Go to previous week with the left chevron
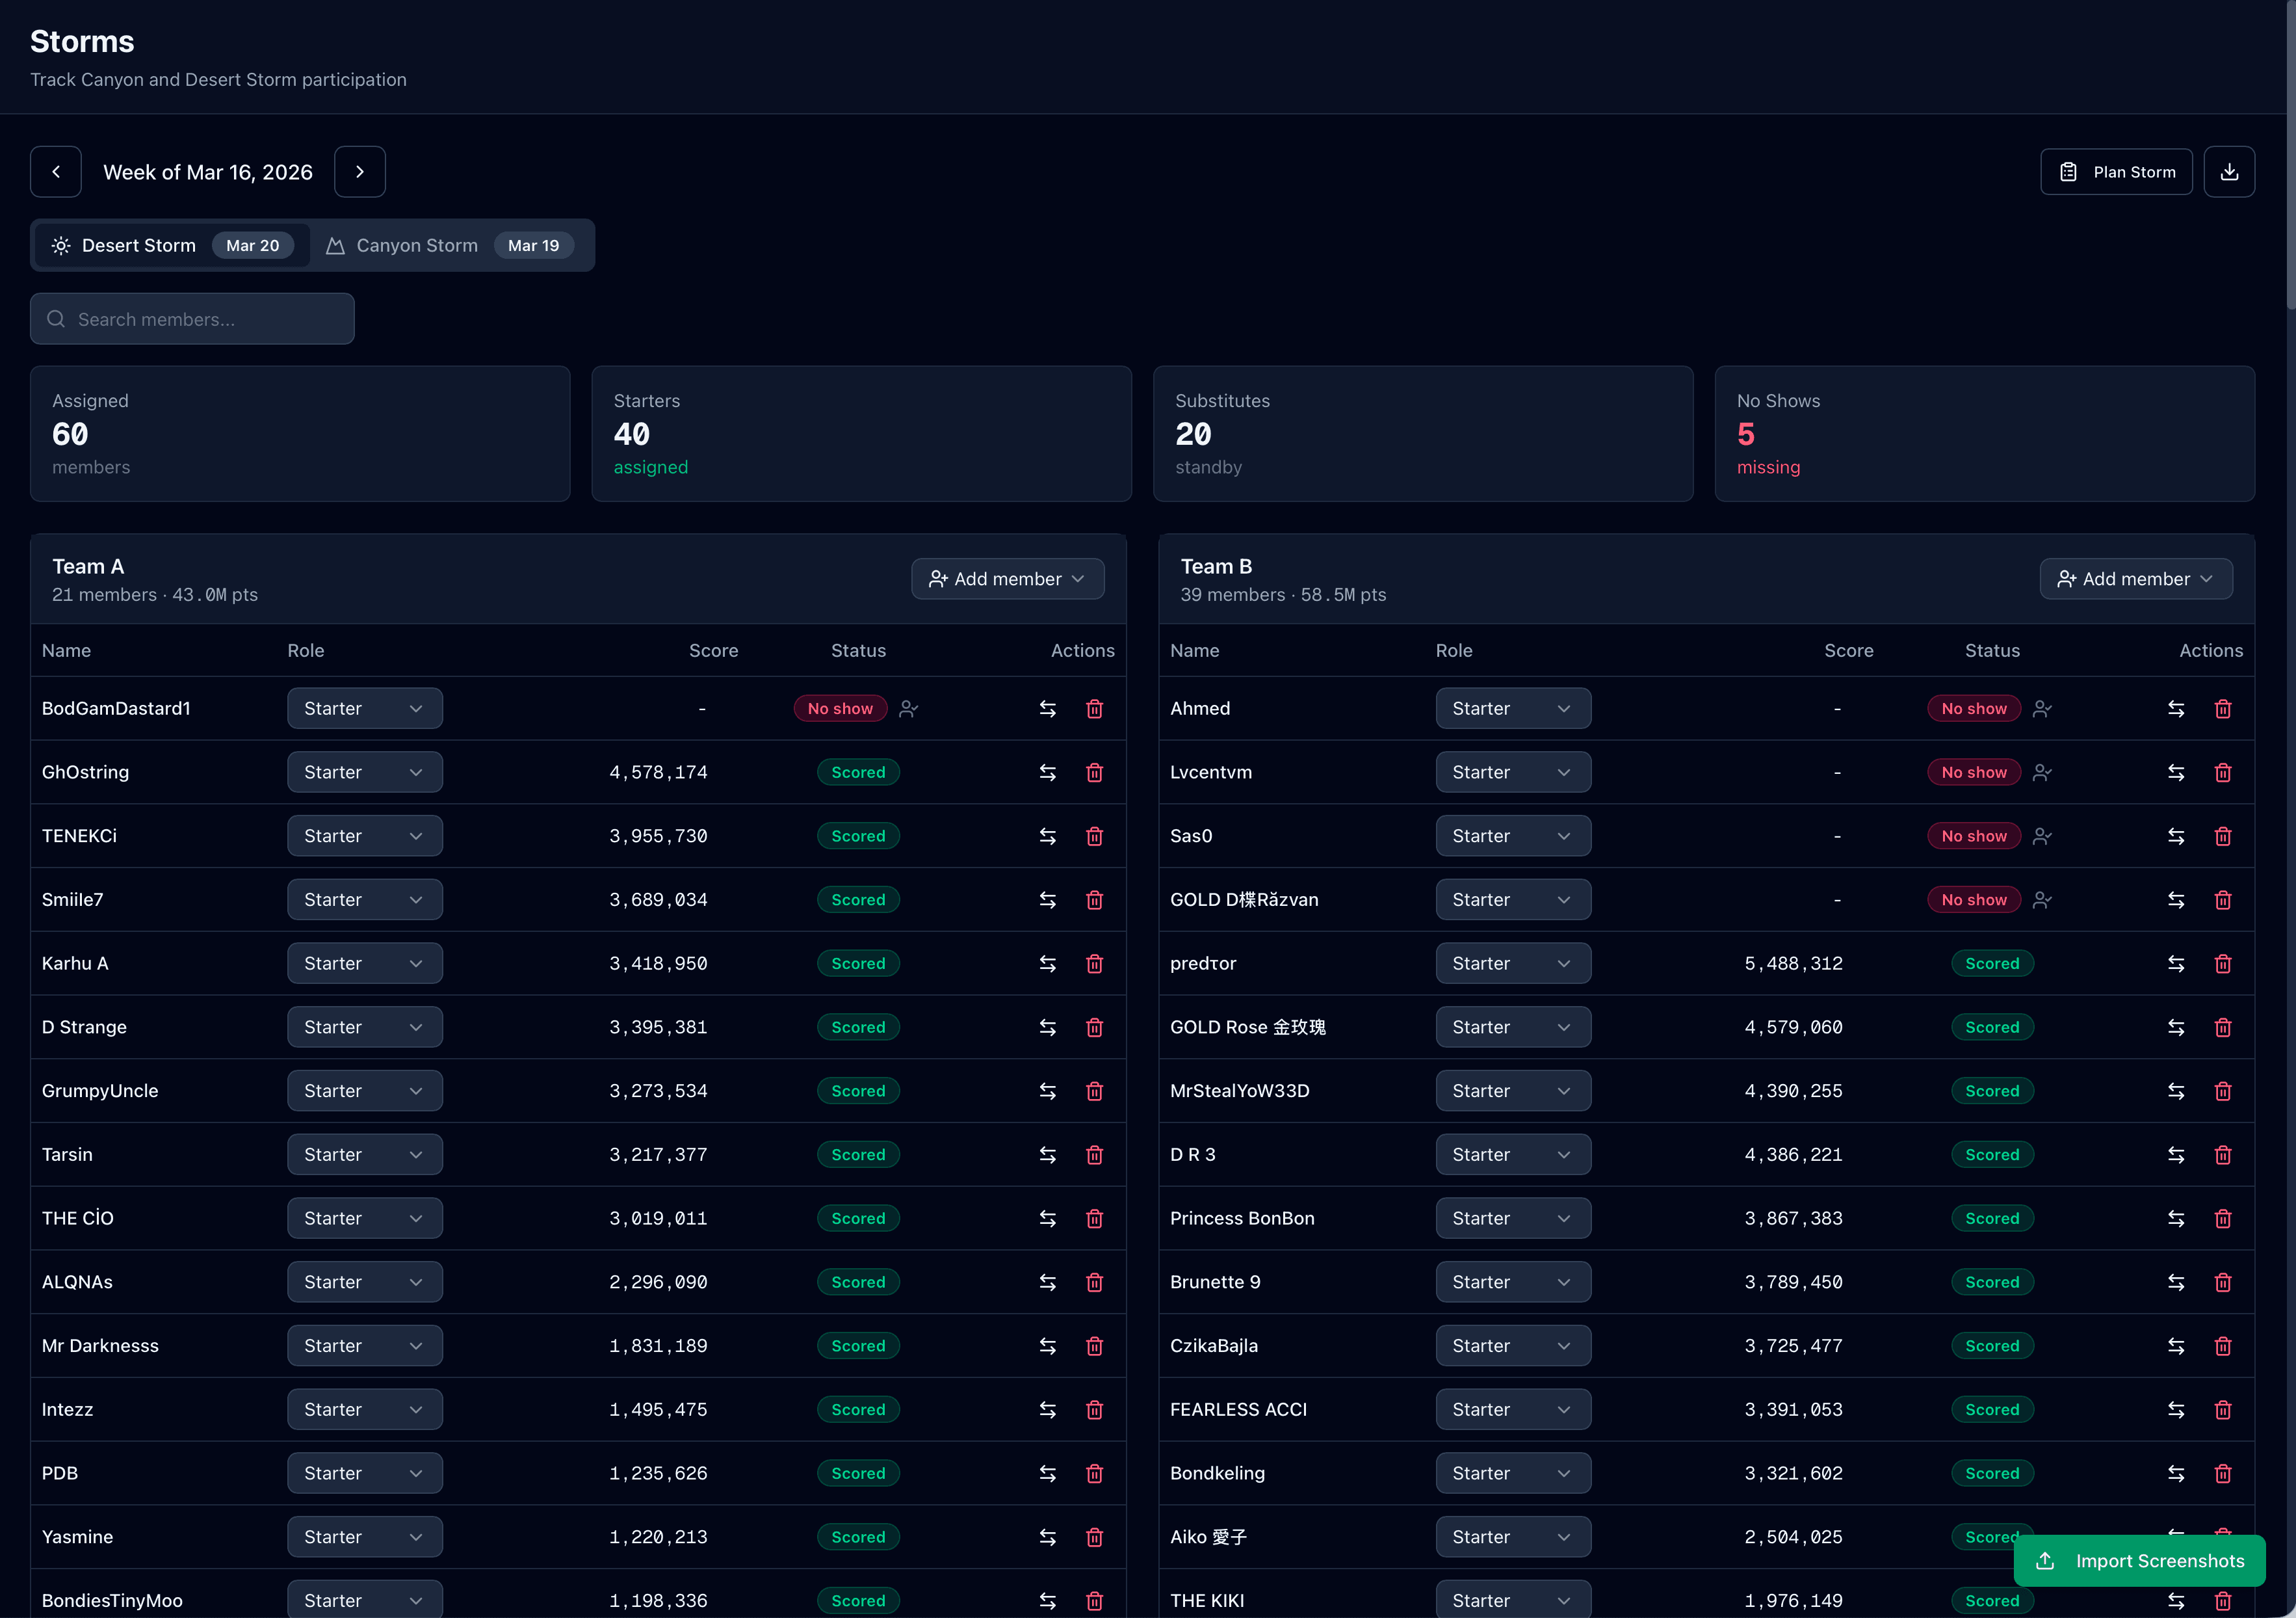 (x=56, y=171)
